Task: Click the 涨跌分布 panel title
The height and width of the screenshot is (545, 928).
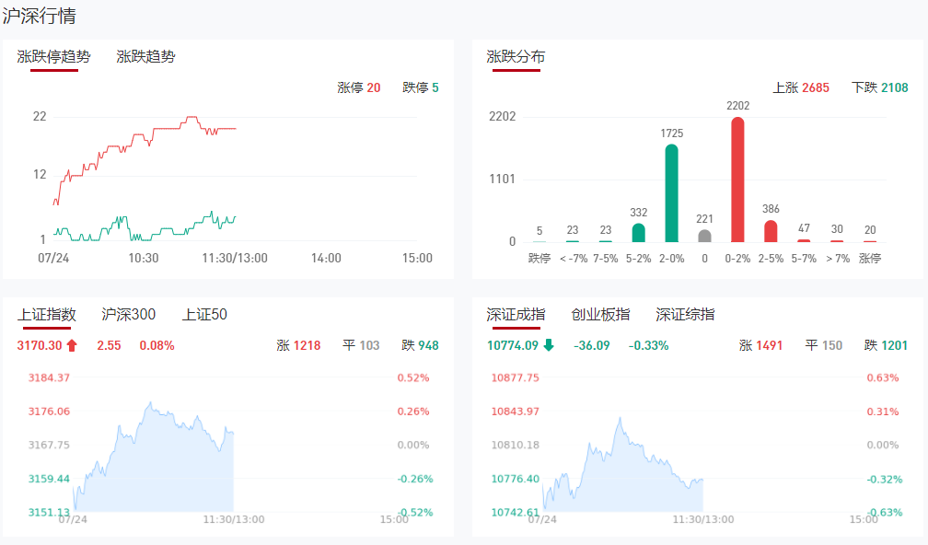Action: tap(516, 56)
